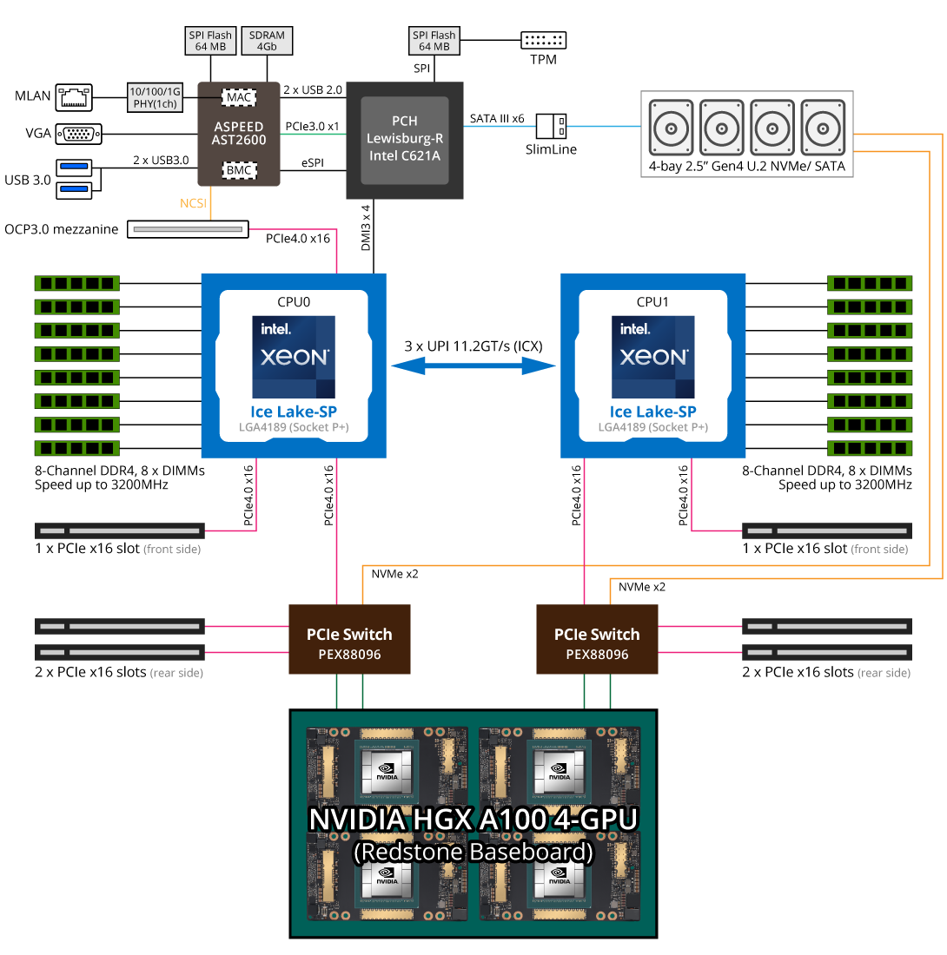Image resolution: width=947 pixels, height=955 pixels.
Task: Click the Intel Xeon logo in CPU0
Action: (294, 357)
